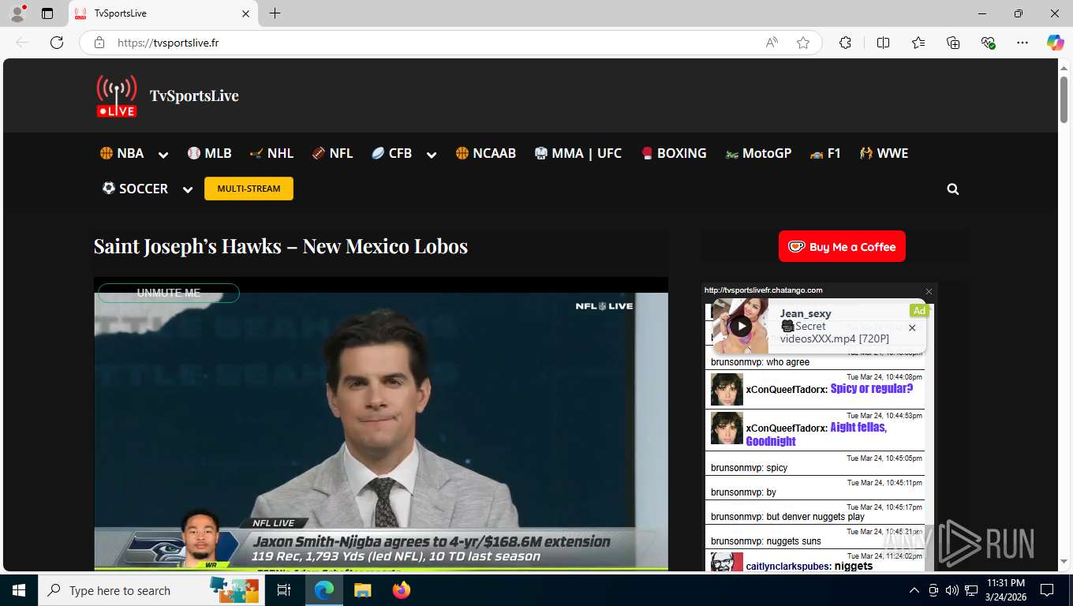Open the CFB menu item

(x=392, y=153)
